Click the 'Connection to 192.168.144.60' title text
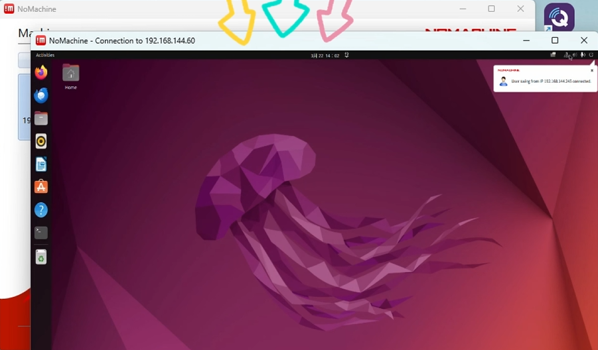598x350 pixels. tap(145, 40)
